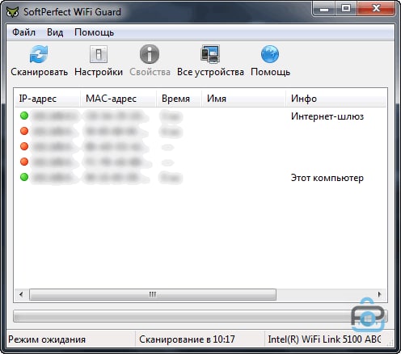This screenshot has width=401, height=354.
Task: Select the green-dot Интернет-шлюз device row
Action: tap(200, 116)
